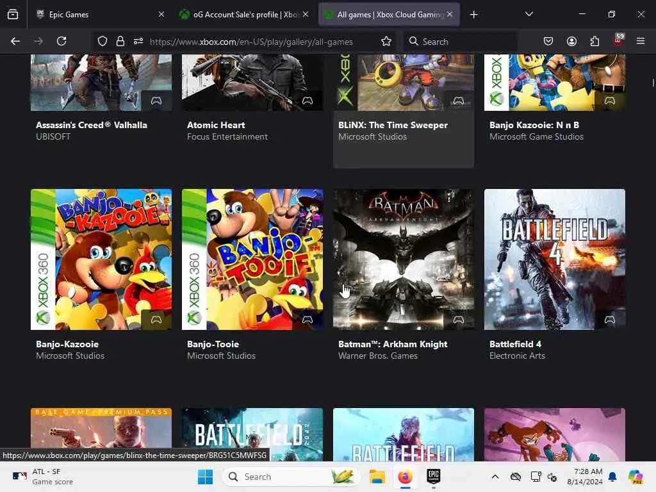Open Firefox from the taskbar
656x492 pixels.
(405, 477)
